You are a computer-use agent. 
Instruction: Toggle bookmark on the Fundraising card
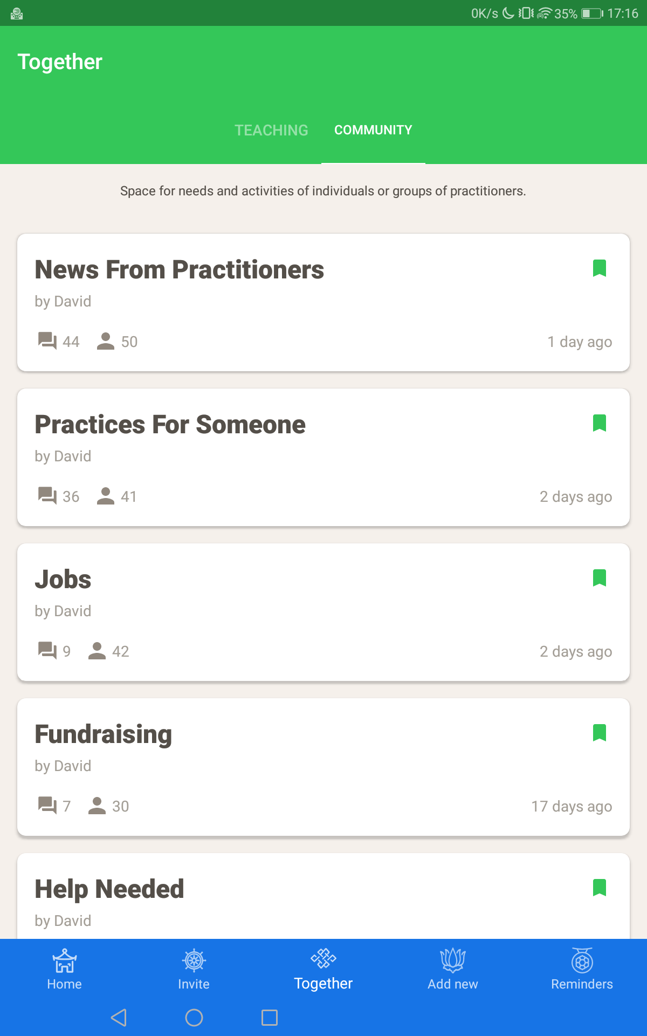point(600,733)
